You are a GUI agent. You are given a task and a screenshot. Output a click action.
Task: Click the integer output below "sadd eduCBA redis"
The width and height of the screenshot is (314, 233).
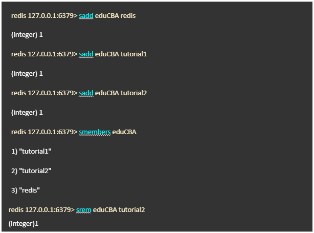tap(27, 35)
